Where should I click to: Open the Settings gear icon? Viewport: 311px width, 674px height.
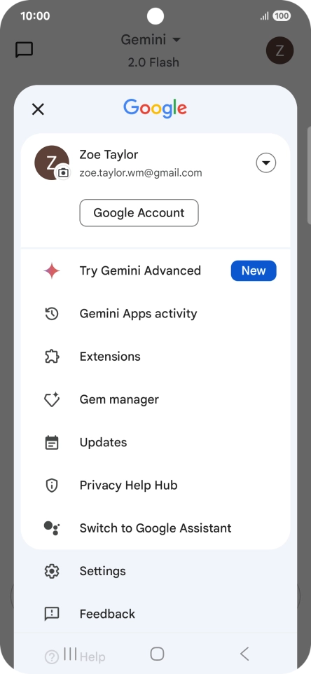click(x=52, y=571)
